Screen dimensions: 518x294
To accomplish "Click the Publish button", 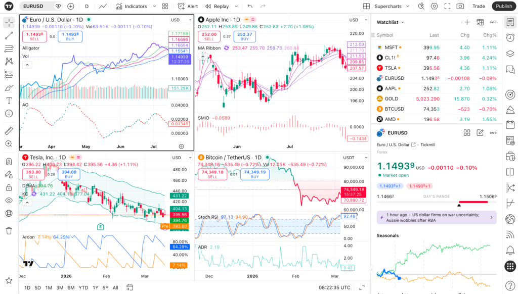I will pos(503,6).
